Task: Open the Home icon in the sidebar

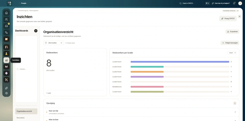Action: coord(6,13)
